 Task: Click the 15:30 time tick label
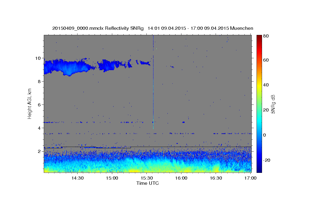pos(147,178)
